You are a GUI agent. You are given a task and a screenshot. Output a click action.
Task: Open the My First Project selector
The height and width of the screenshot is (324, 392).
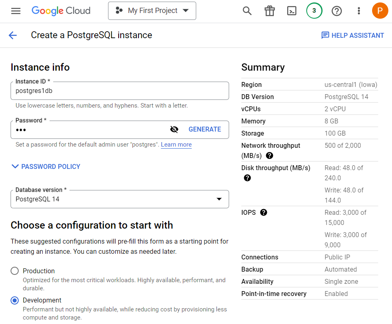[x=152, y=11]
